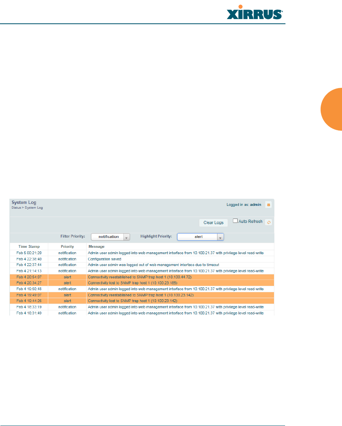Click the Configuration saved message
The image size is (342, 426).
tap(104, 259)
